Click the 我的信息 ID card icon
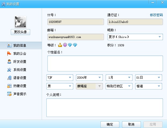Screen dimensions: 167x128 point(9,45)
